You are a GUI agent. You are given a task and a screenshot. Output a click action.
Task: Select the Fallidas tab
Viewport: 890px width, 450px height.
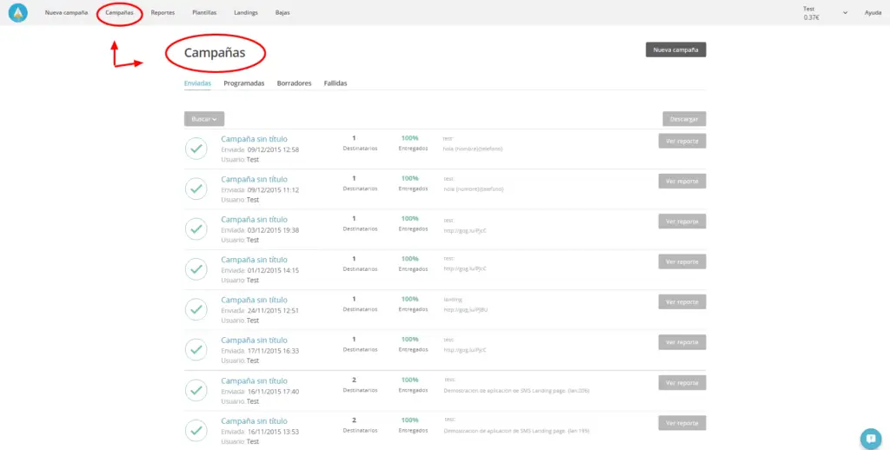coord(335,83)
